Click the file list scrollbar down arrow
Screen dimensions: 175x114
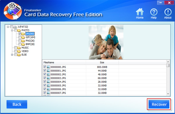pos(168,94)
